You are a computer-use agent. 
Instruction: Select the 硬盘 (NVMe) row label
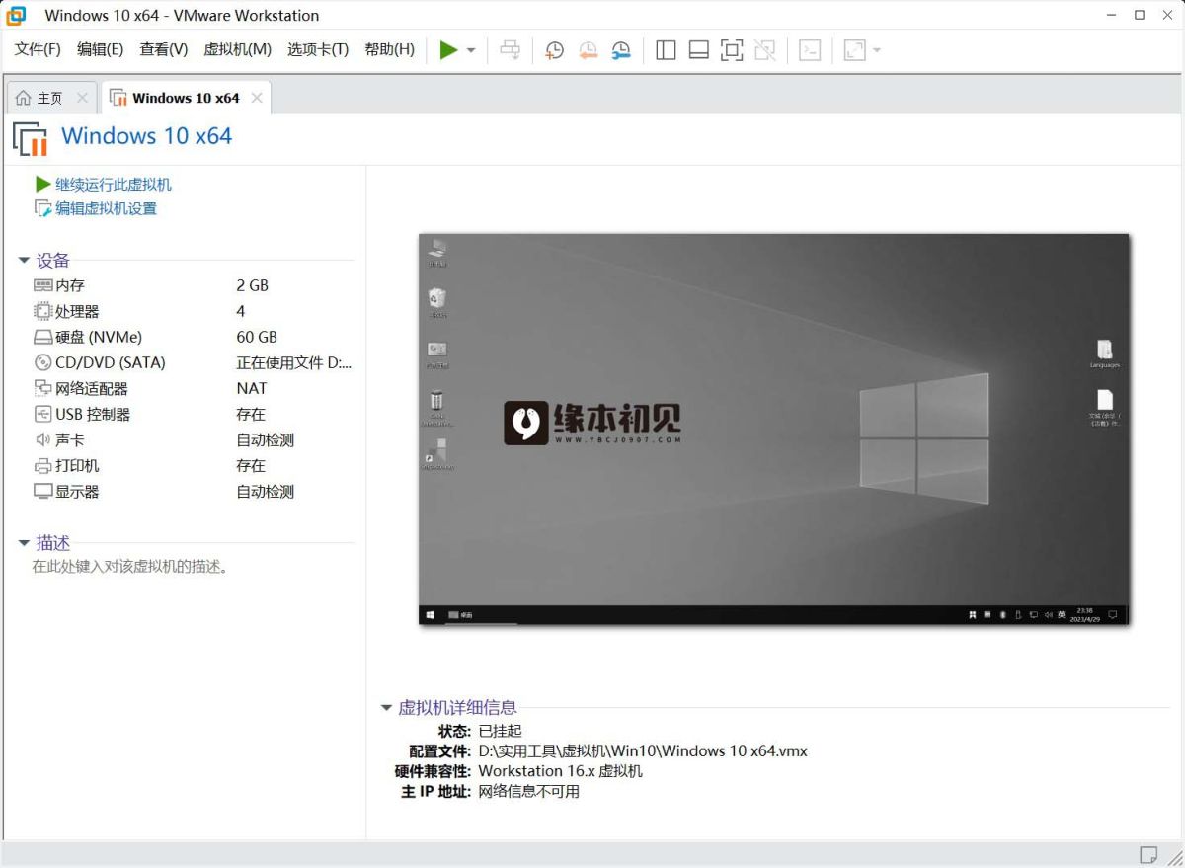pos(99,337)
